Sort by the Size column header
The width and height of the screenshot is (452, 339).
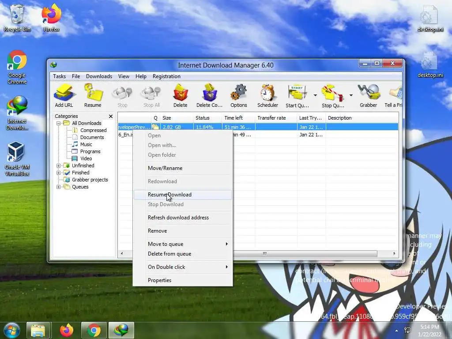(176, 118)
